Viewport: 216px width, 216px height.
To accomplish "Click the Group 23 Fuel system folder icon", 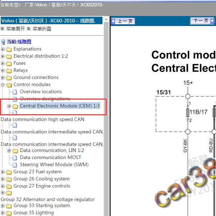I will (x=9, y=172).
